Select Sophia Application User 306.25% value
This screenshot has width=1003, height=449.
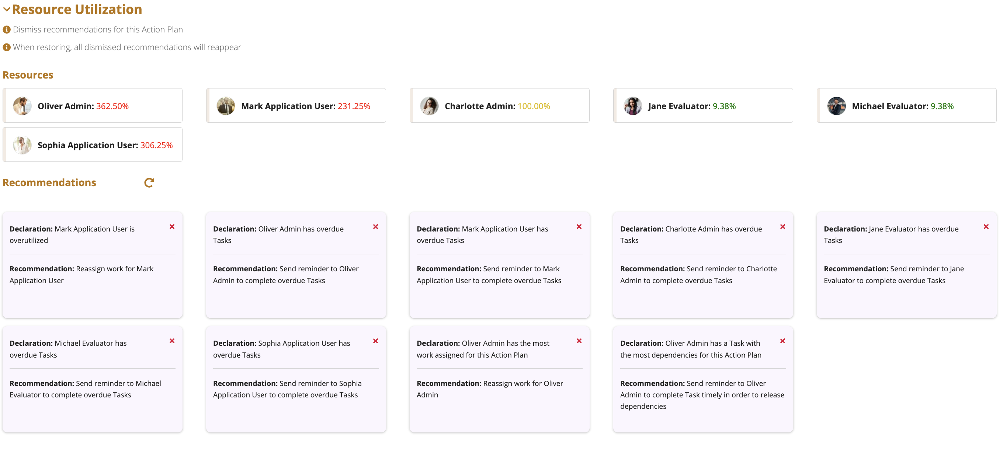[x=156, y=145]
